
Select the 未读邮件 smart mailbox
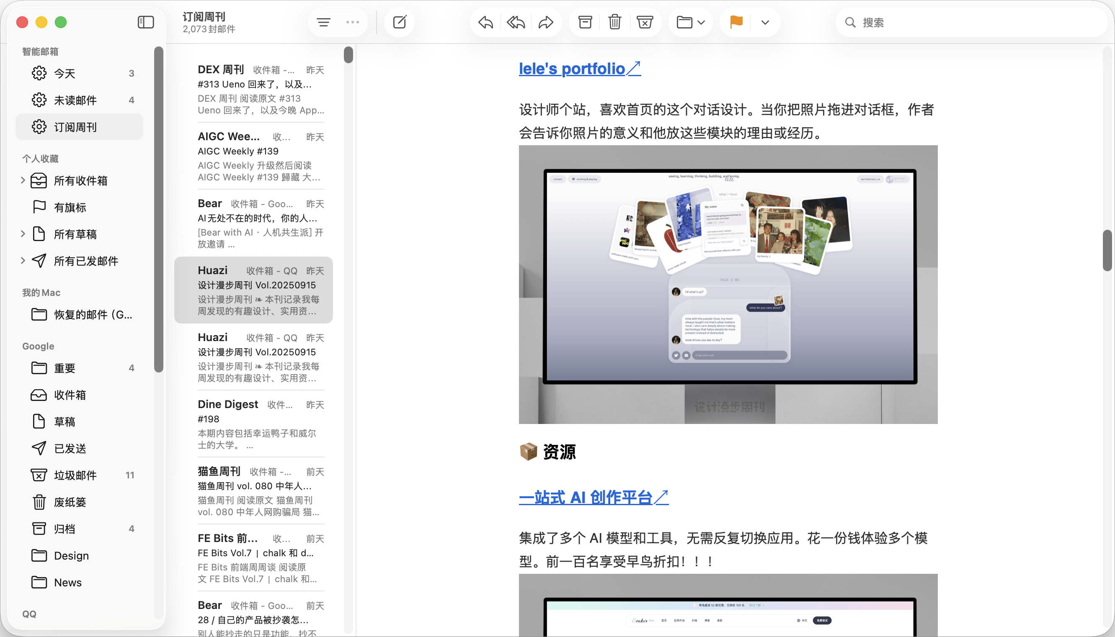tap(75, 100)
